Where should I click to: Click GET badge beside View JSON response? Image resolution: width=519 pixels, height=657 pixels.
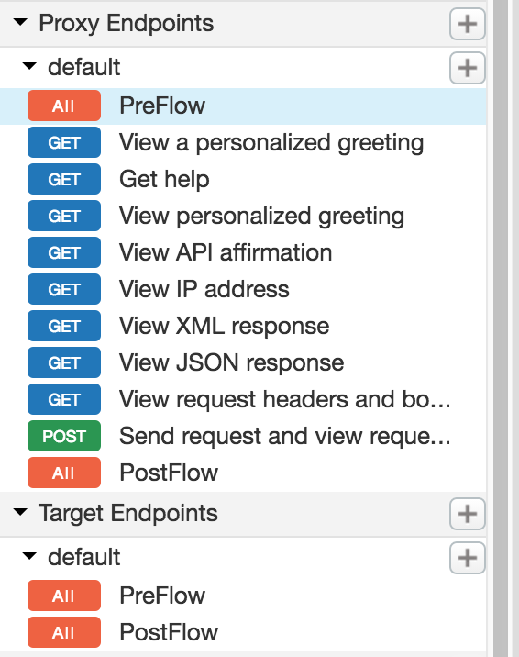64,362
